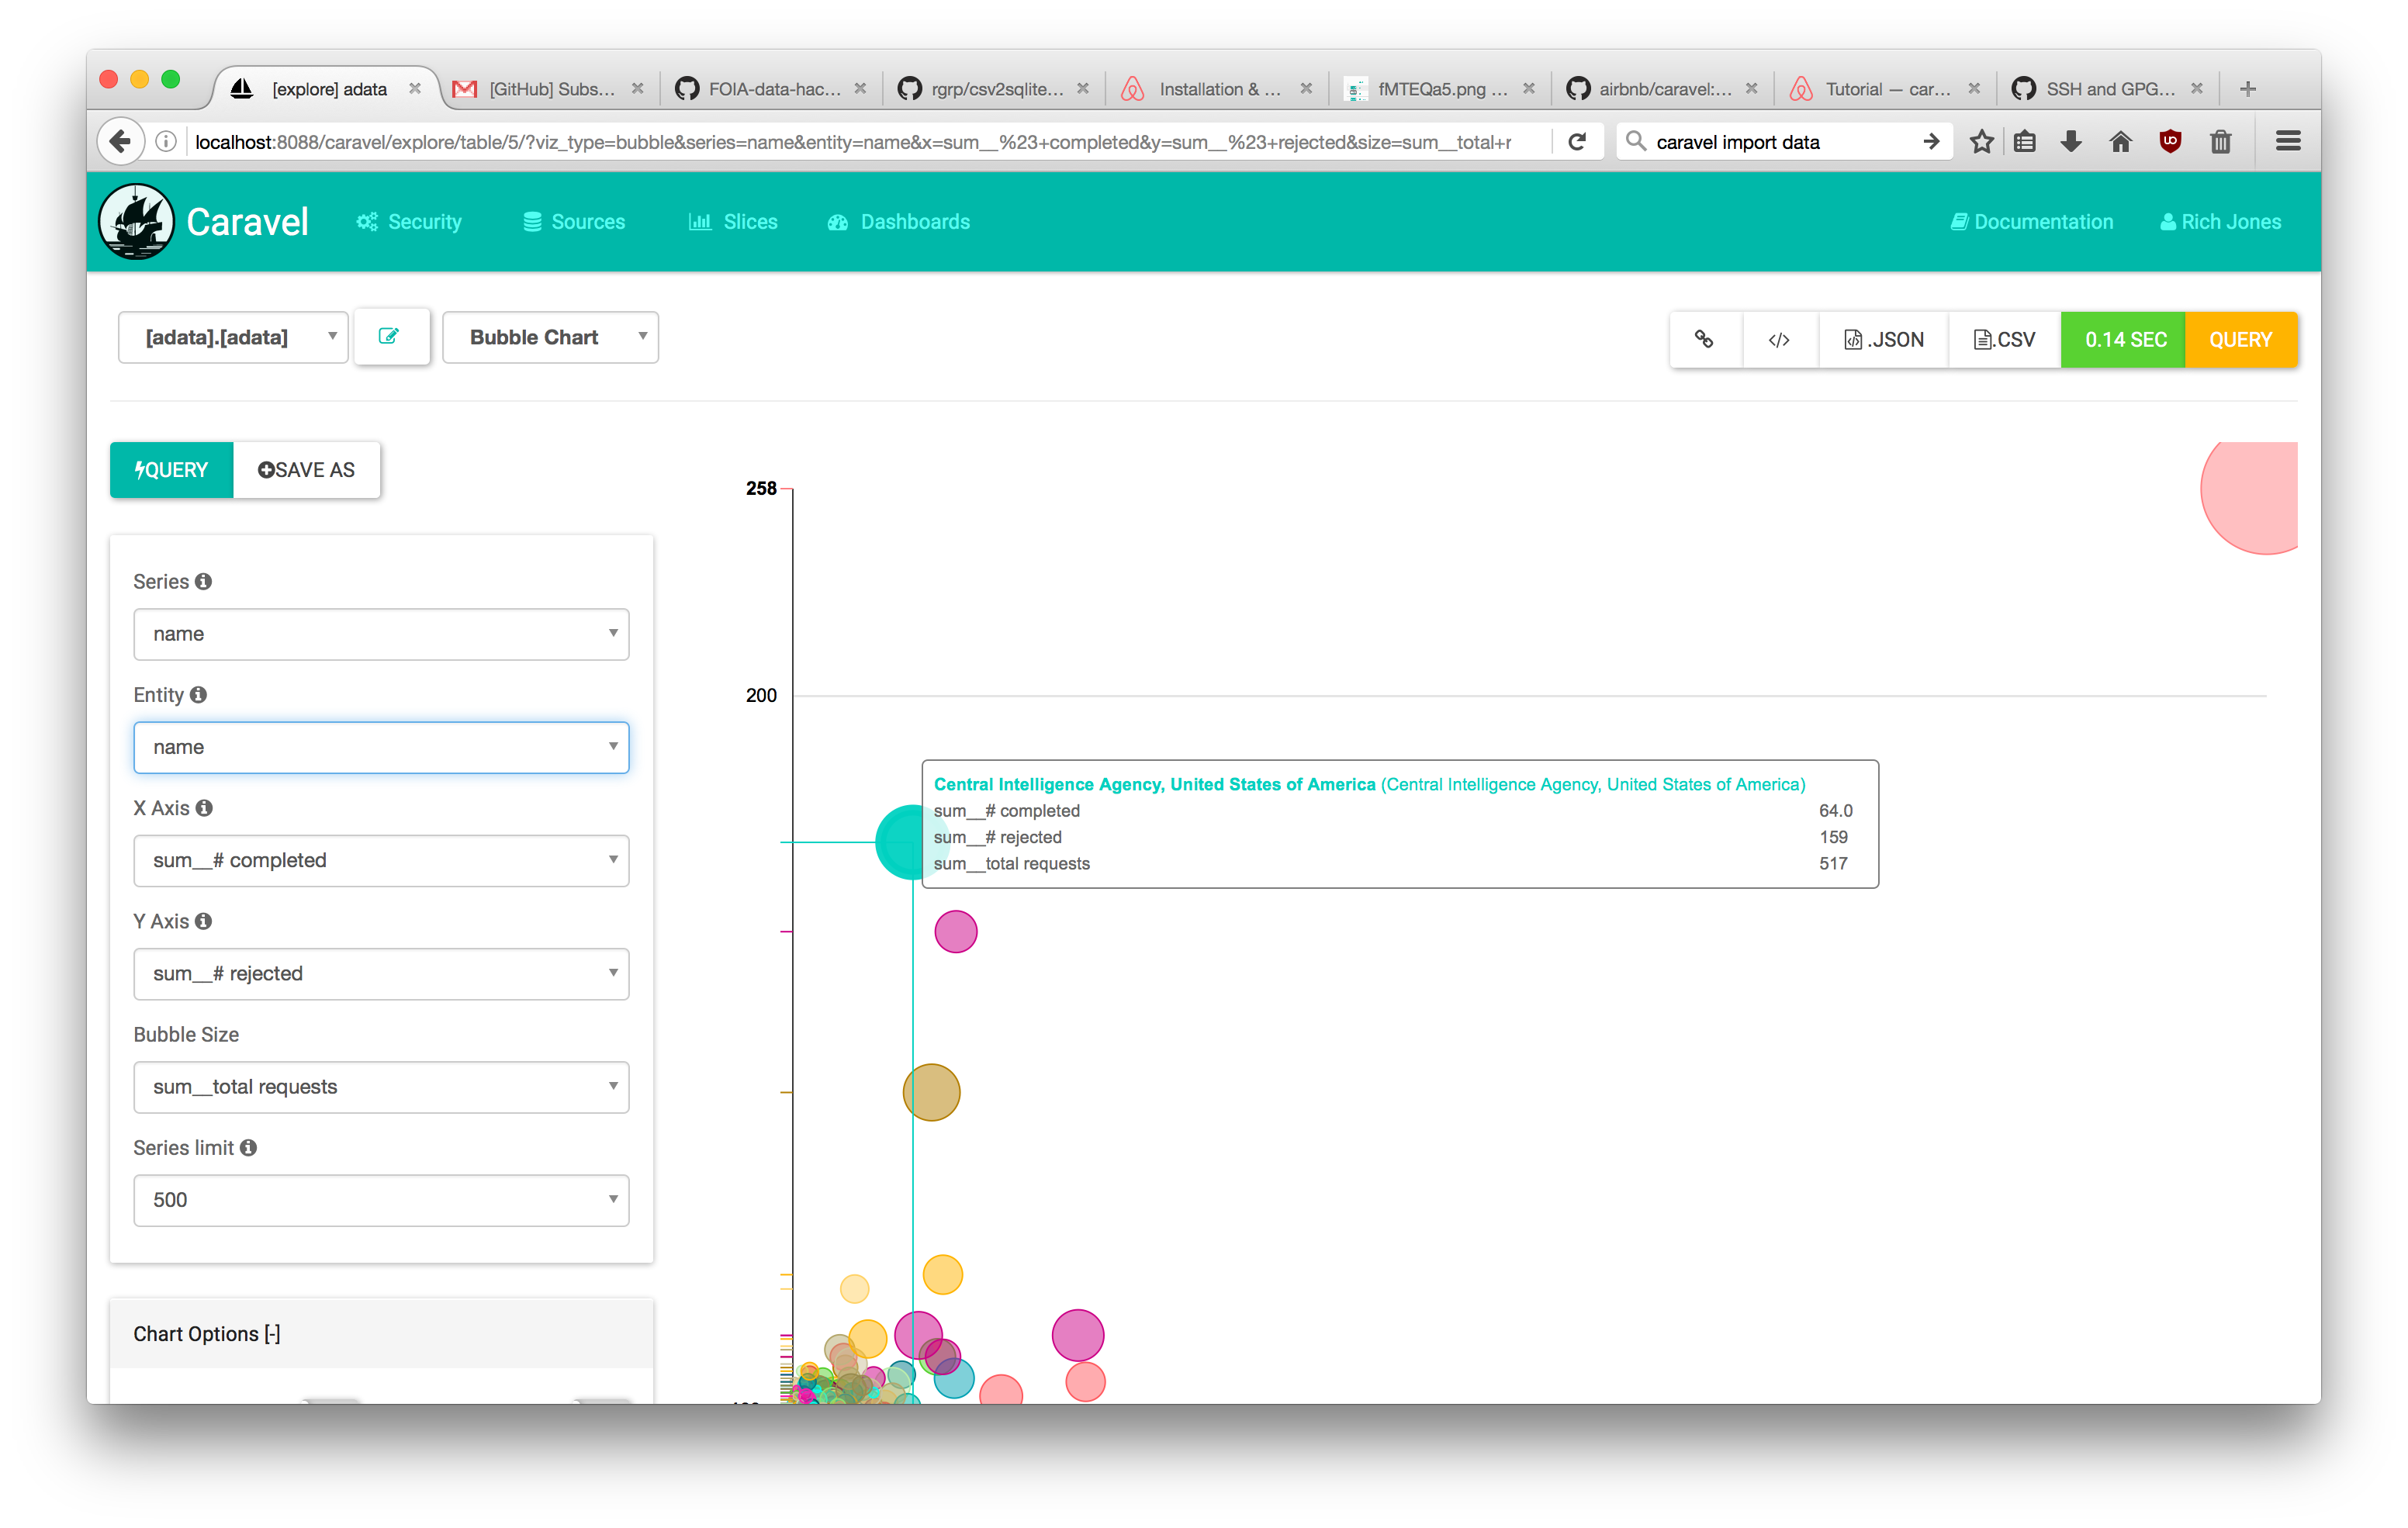Click the browser home icon
Screen dimensions: 2408x1528
click(x=2120, y=142)
